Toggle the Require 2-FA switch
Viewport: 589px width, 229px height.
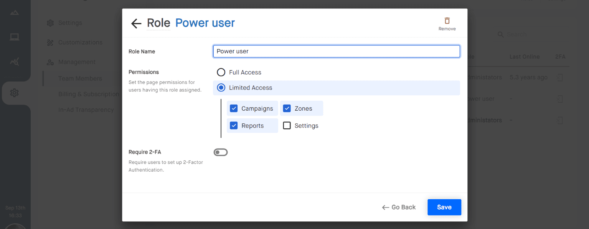221,152
